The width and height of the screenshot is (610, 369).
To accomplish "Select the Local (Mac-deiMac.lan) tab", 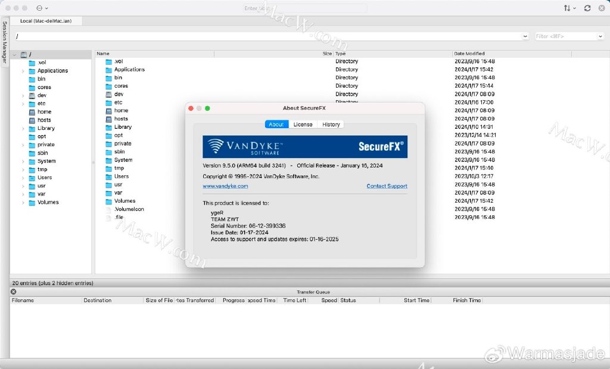I will (46, 21).
